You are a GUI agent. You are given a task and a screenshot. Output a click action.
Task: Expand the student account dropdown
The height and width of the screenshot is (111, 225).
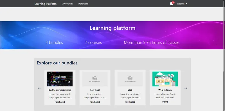(x=182, y=4)
